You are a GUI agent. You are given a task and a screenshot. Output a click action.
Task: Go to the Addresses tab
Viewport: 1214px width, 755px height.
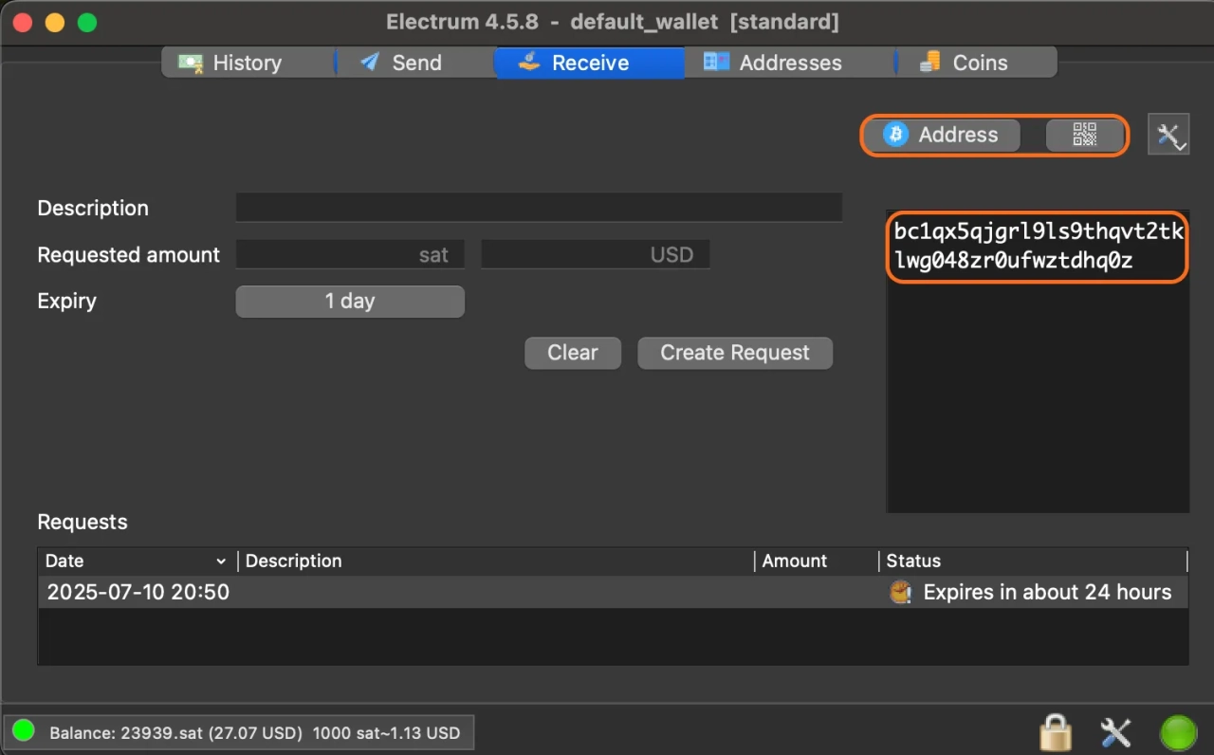(x=773, y=63)
